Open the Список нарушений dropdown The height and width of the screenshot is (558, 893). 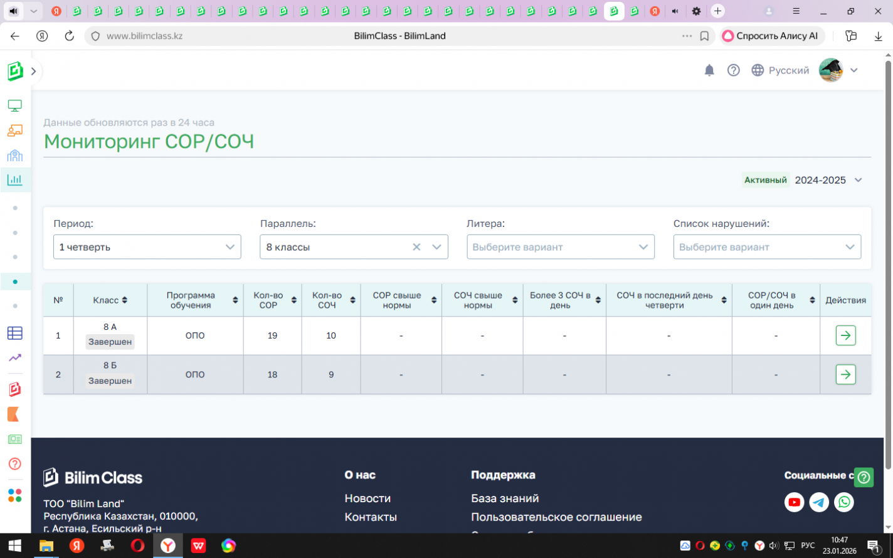click(766, 247)
